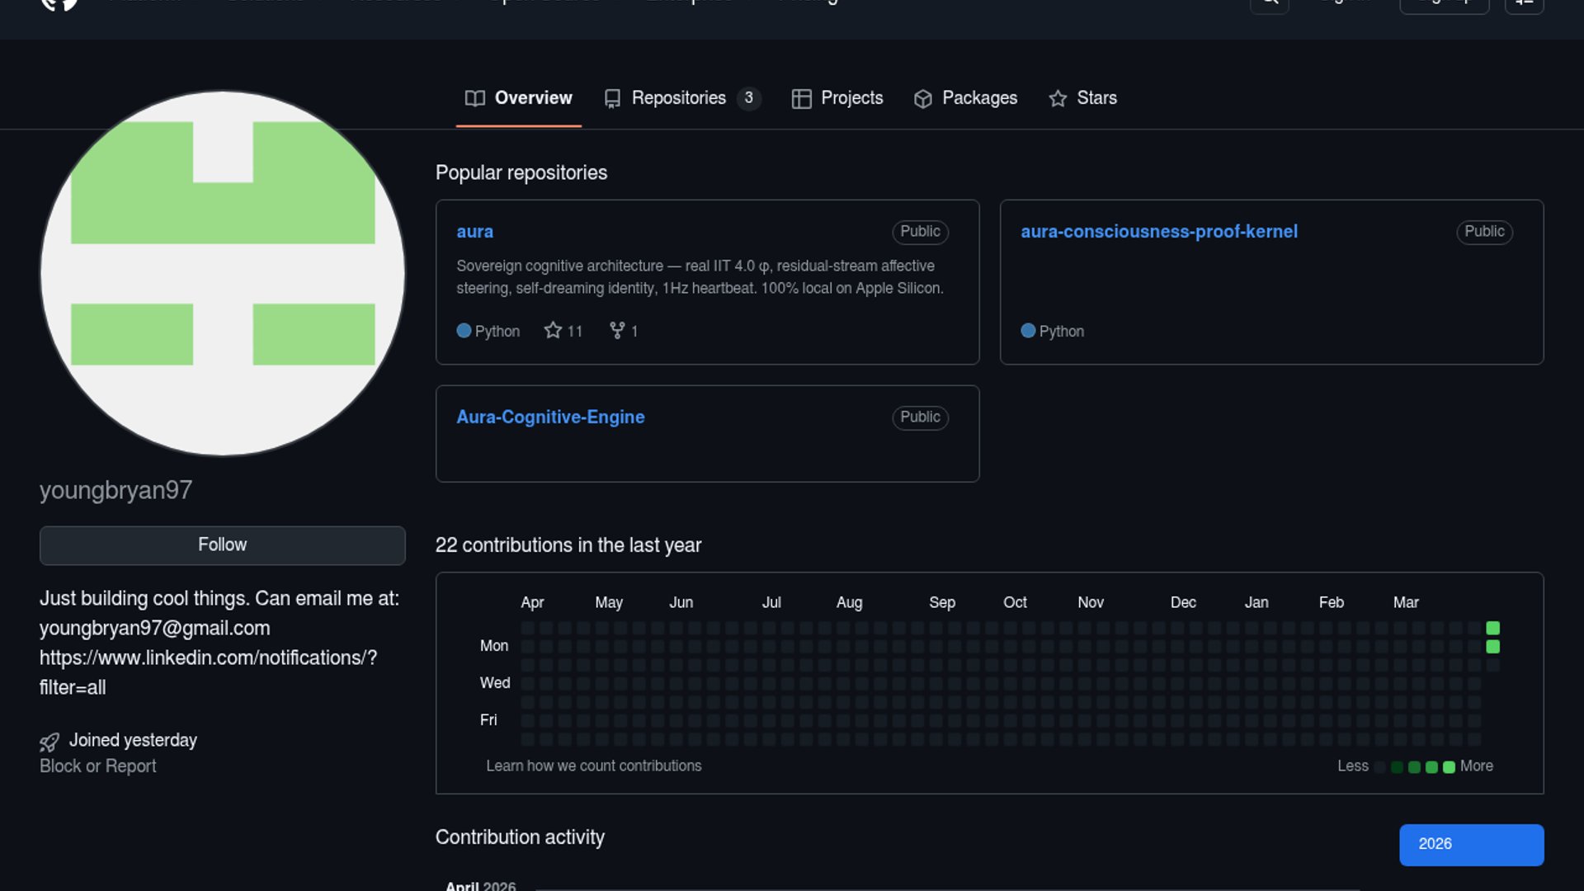Open the Repositories tab
Screen dimensions: 1584x891
click(678, 98)
